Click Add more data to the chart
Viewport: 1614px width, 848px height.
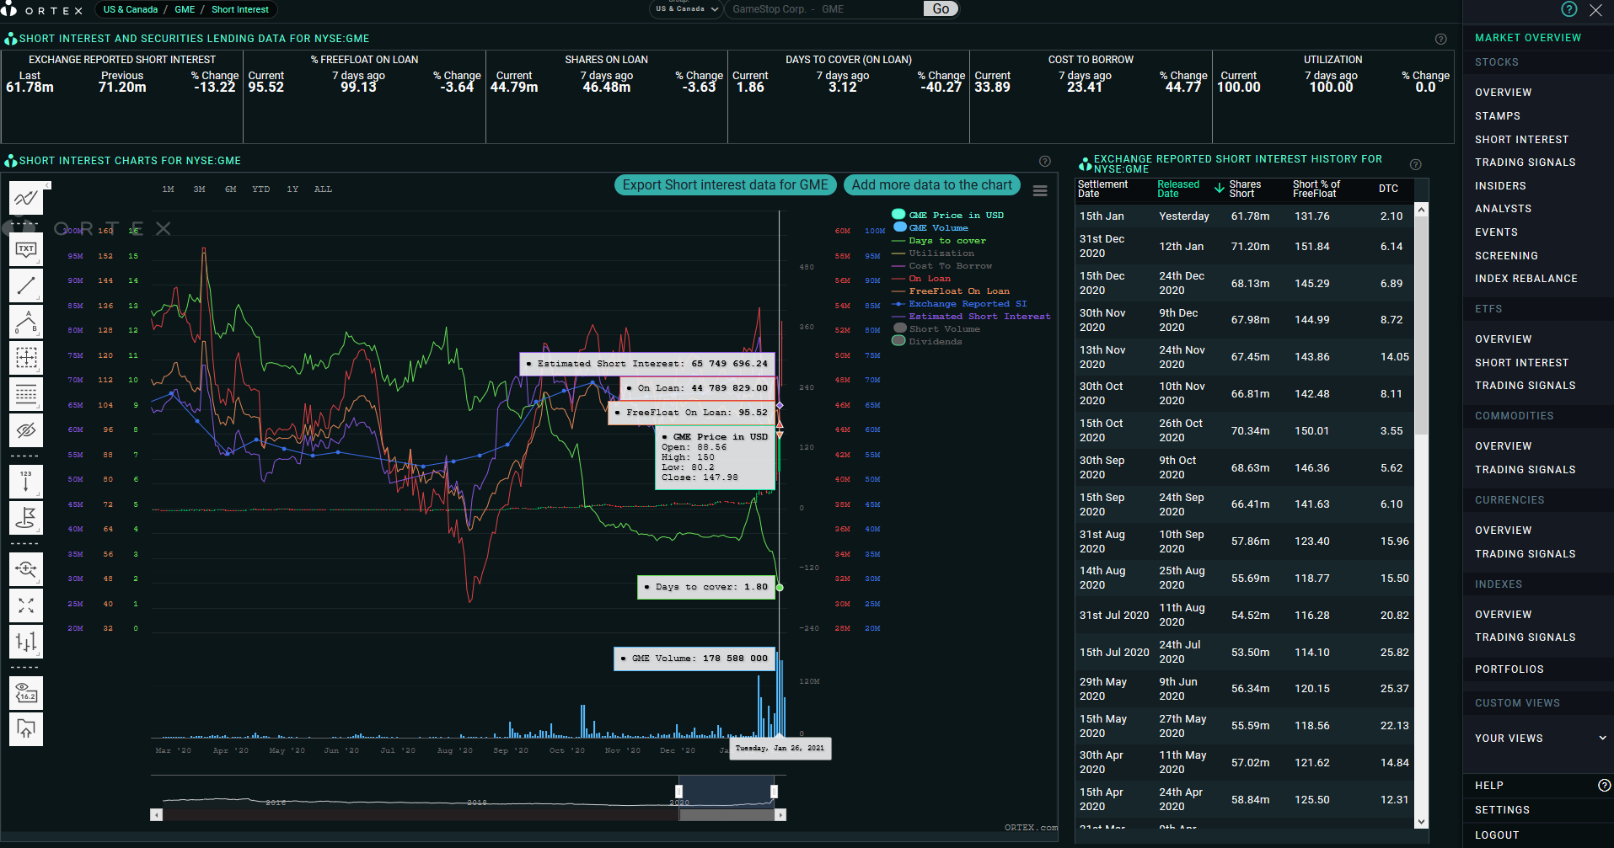pyautogui.click(x=932, y=185)
